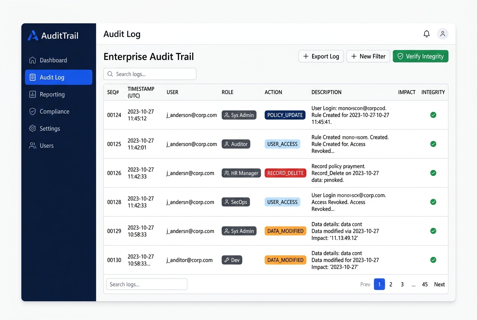
Task: Click timestamp 2023-10-27 11:45:12
Action: [141, 115]
